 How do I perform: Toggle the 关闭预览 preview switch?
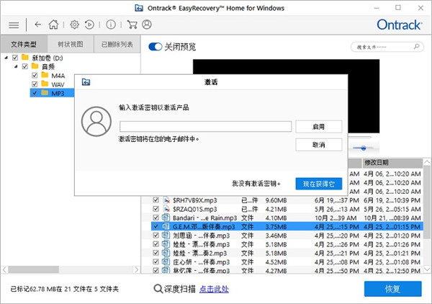coord(155,47)
